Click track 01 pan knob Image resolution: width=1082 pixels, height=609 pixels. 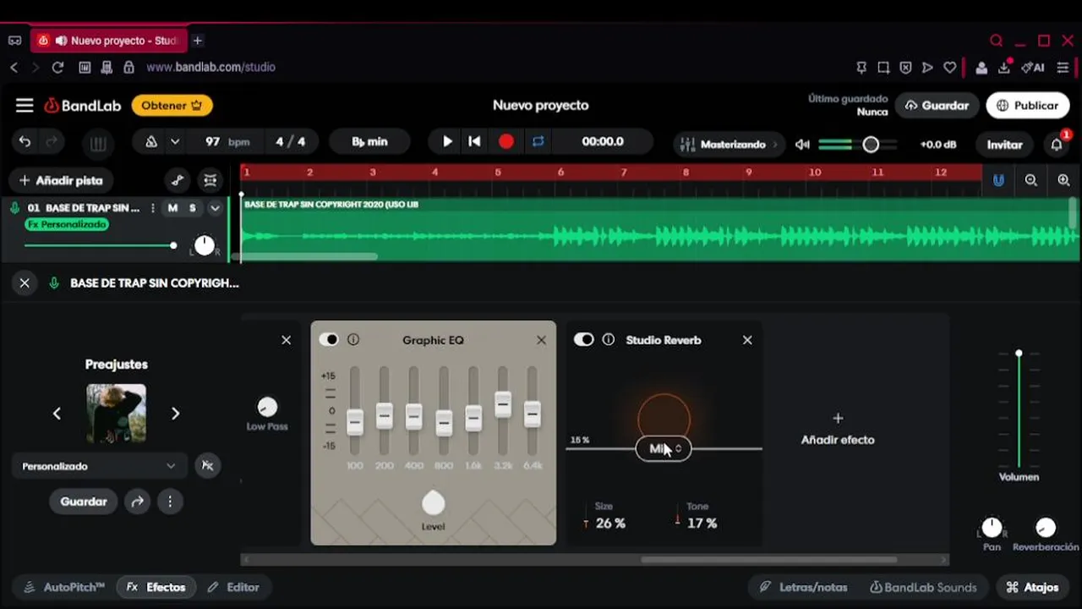tap(205, 245)
